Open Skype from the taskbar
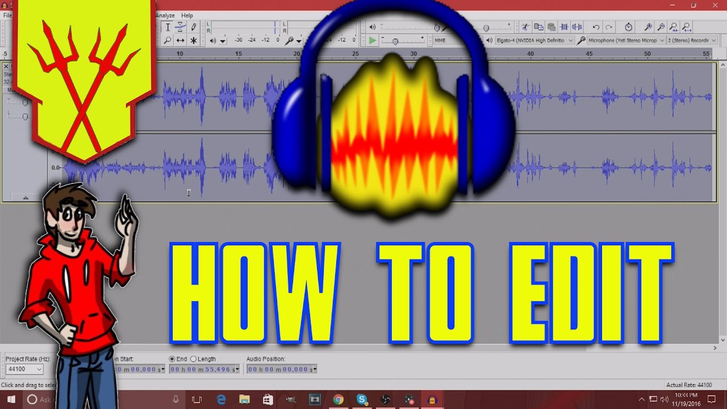Image resolution: width=727 pixels, height=409 pixels. coord(362,399)
